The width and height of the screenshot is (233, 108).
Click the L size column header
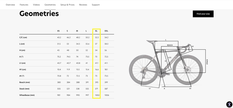(x=86, y=31)
